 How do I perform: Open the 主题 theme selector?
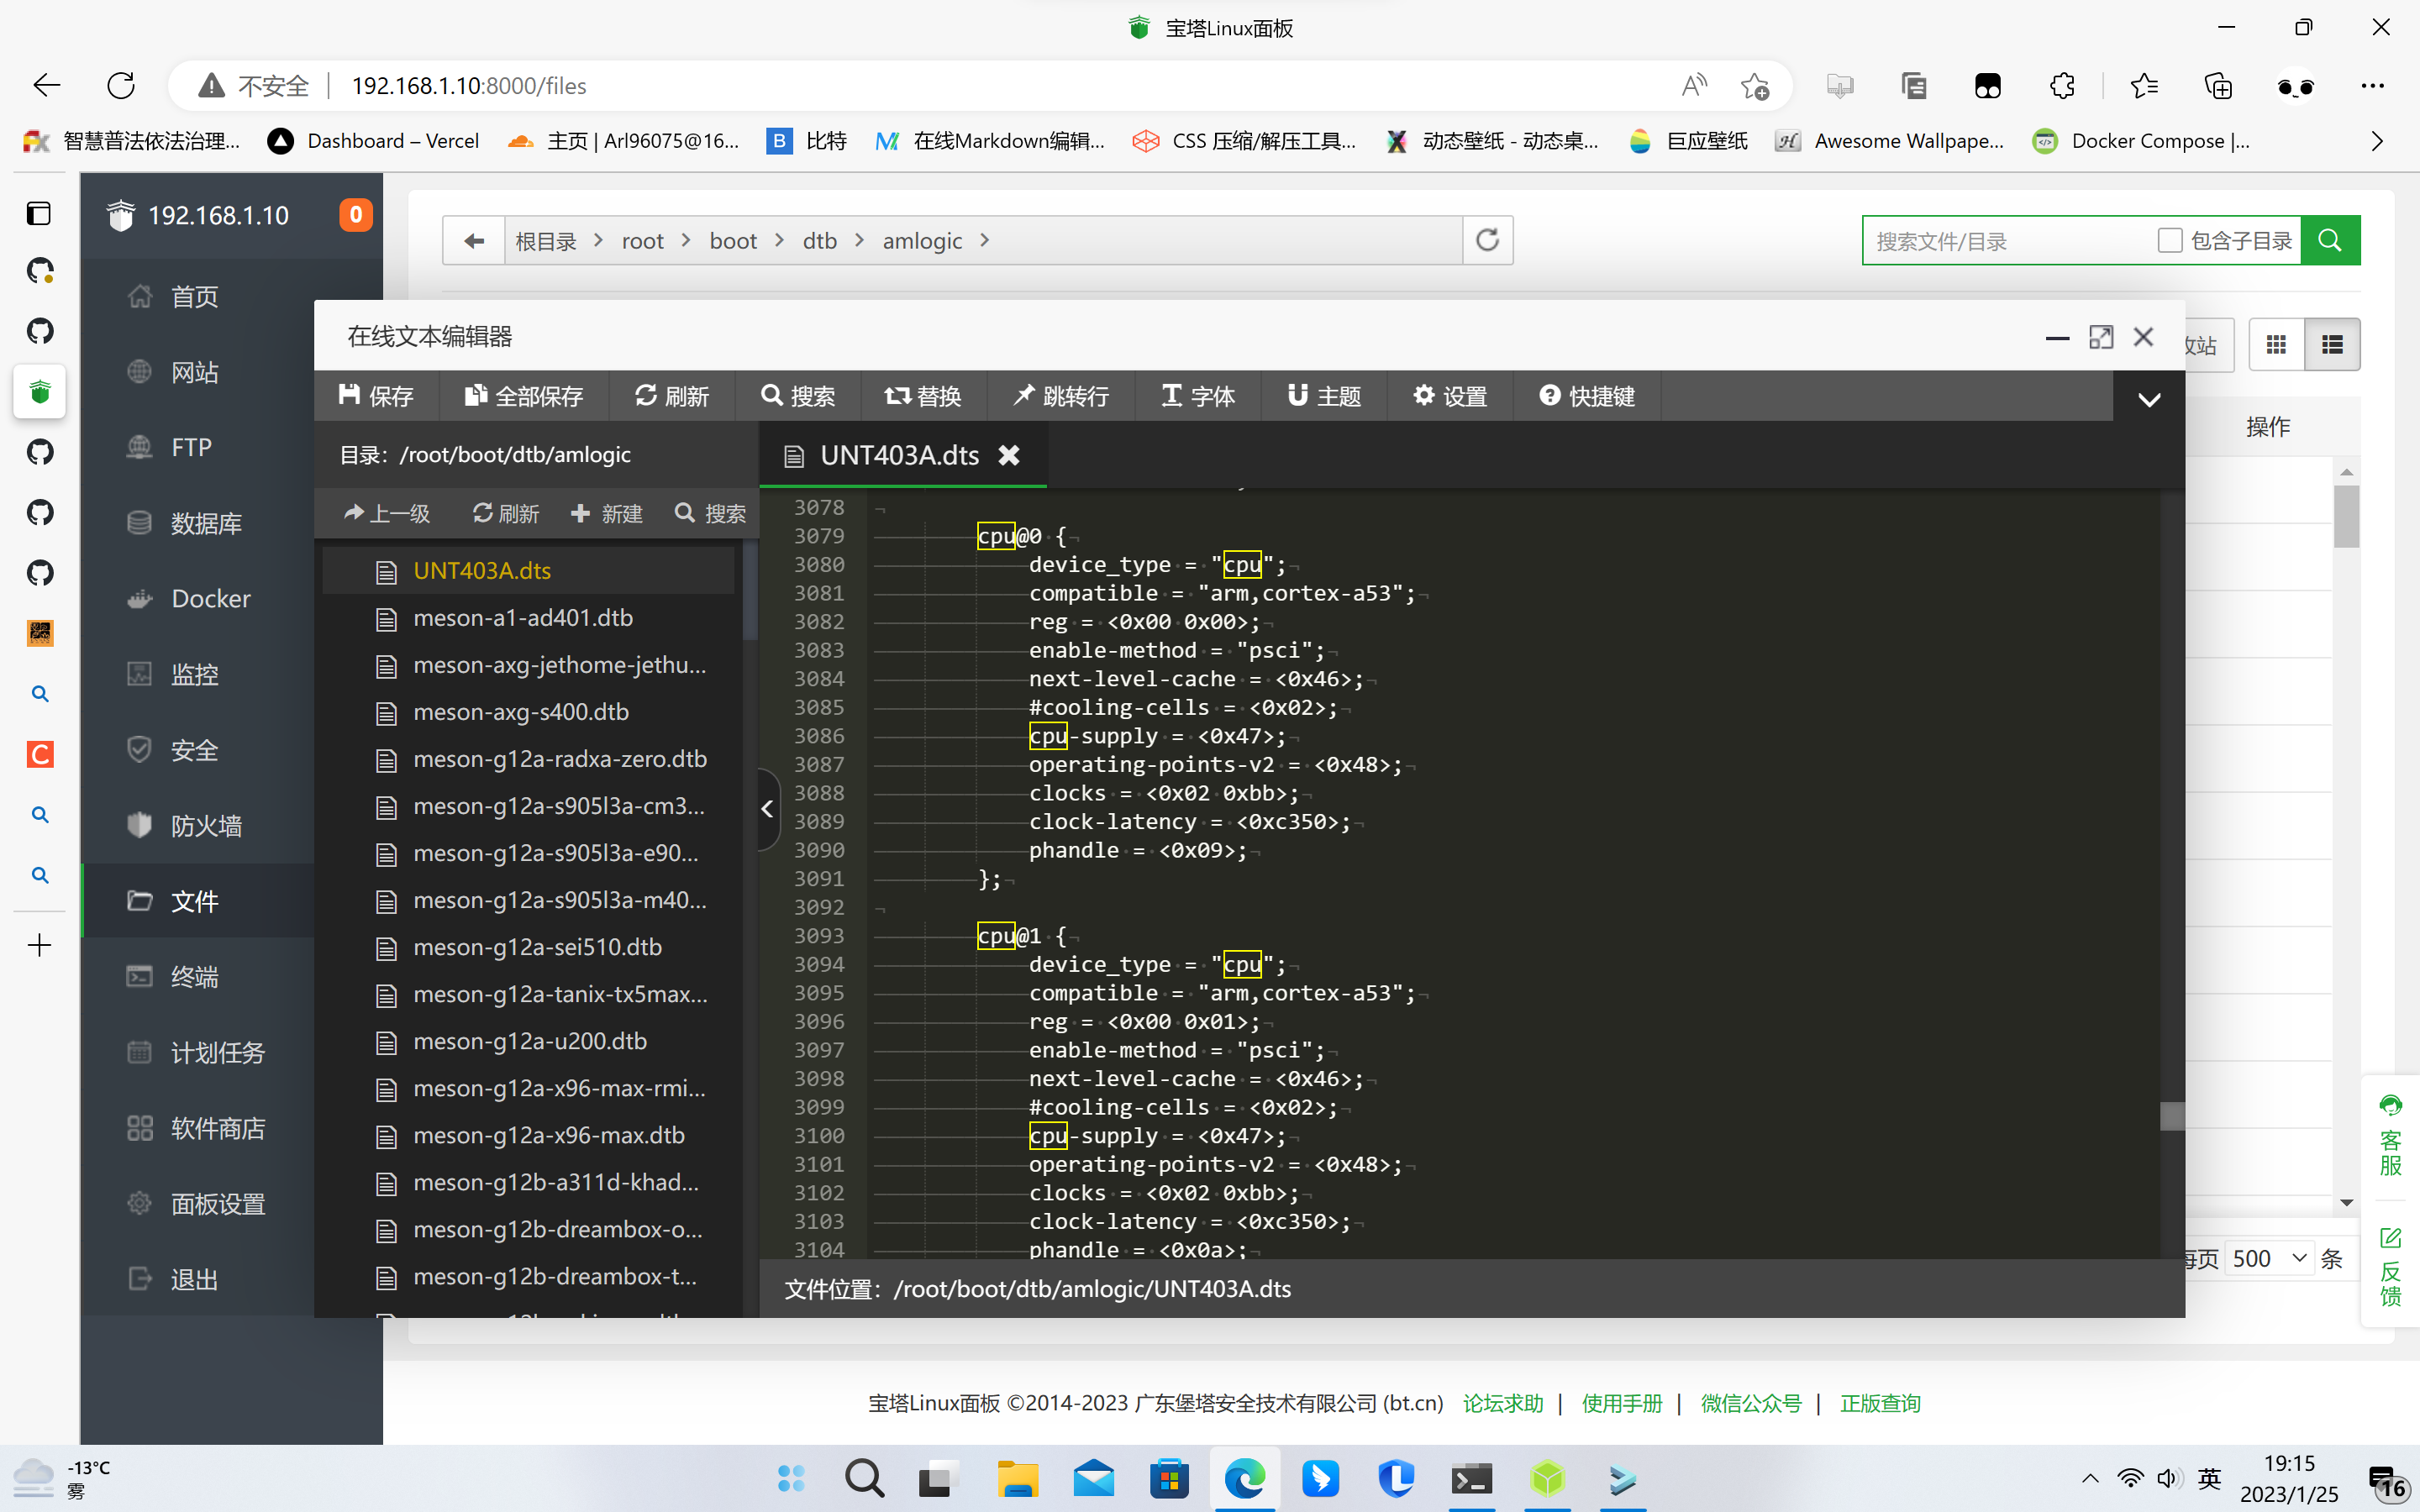tap(1324, 396)
